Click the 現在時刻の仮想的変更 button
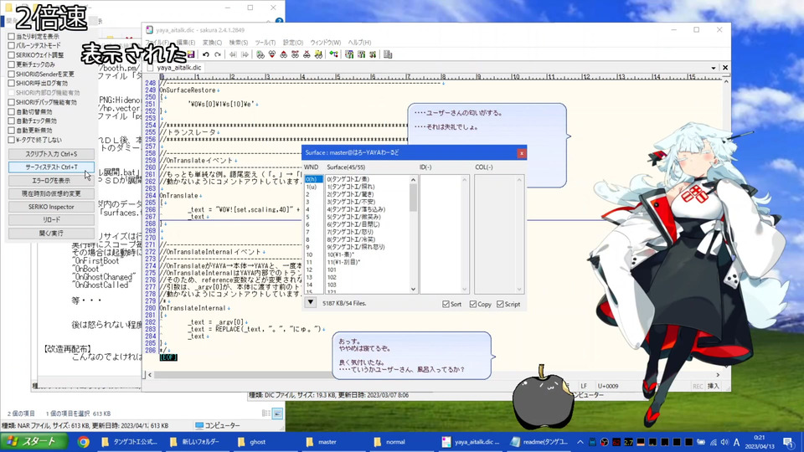Viewport: 804px width, 452px height. 51,193
